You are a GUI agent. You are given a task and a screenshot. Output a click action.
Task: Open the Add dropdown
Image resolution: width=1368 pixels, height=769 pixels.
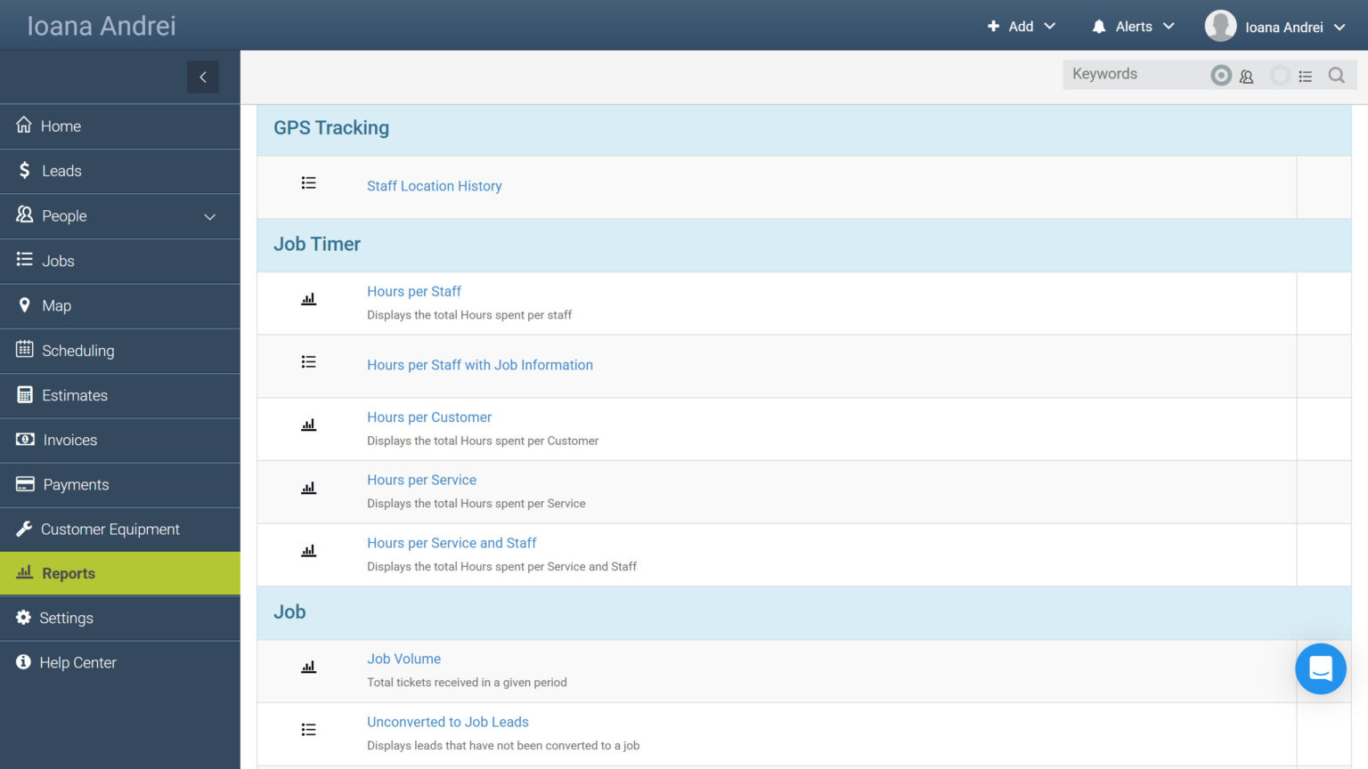coord(1021,26)
